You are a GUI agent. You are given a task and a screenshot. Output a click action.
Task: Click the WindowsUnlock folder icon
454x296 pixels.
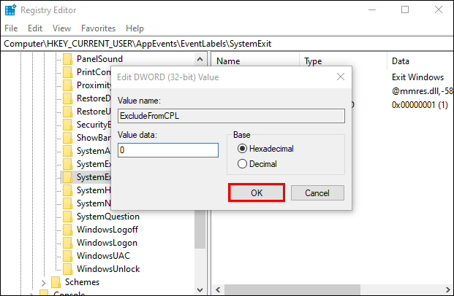pos(67,269)
